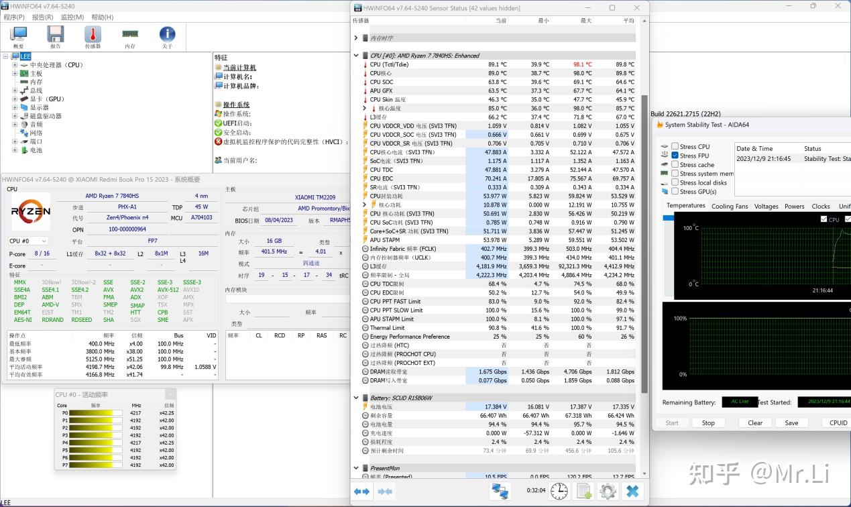This screenshot has width=851, height=507.
Task: Click the clock reset icon in Sensor Status footer
Action: tap(559, 491)
